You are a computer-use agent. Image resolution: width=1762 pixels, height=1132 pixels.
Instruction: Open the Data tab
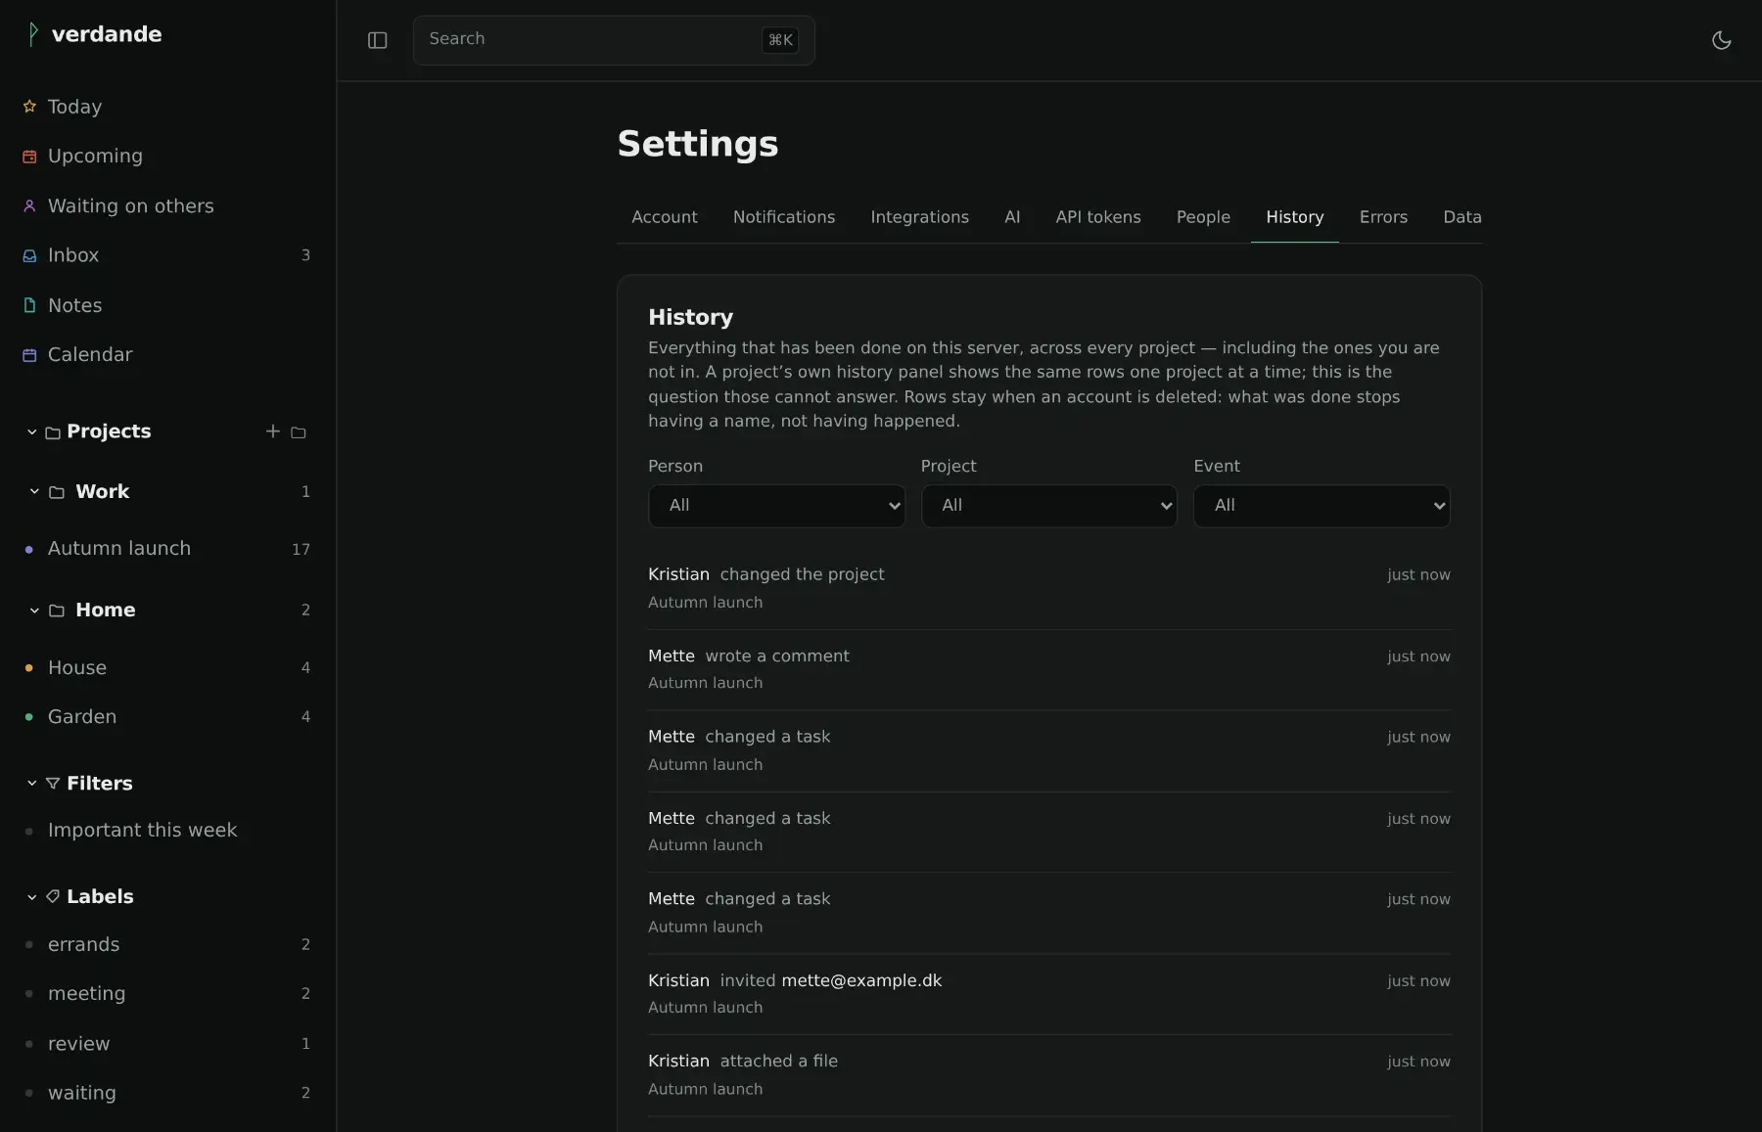tap(1461, 217)
